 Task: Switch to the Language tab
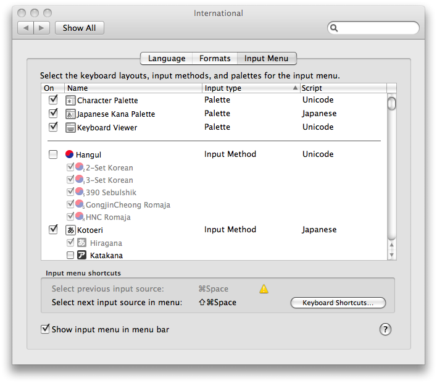[x=167, y=58]
